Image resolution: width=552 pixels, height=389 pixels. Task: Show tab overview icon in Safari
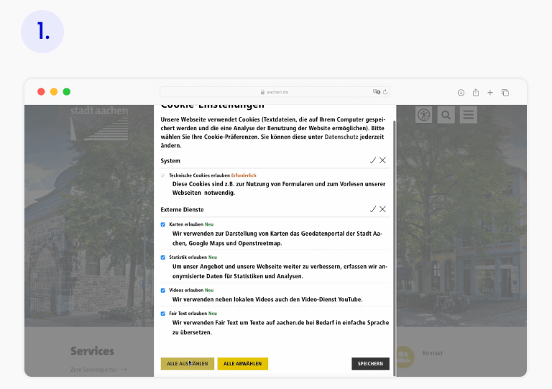pos(505,93)
